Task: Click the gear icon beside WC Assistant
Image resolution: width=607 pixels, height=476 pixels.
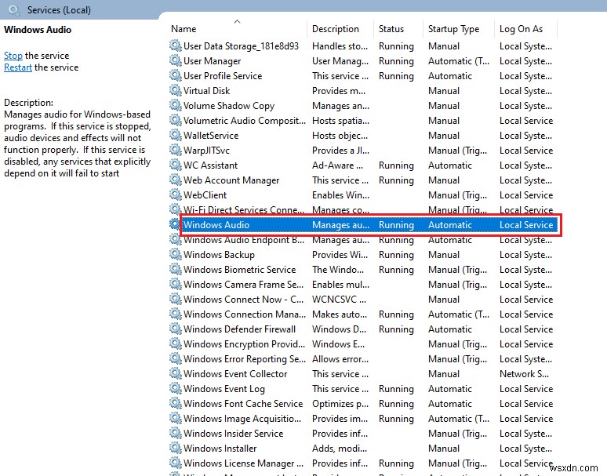Action: pyautogui.click(x=176, y=165)
